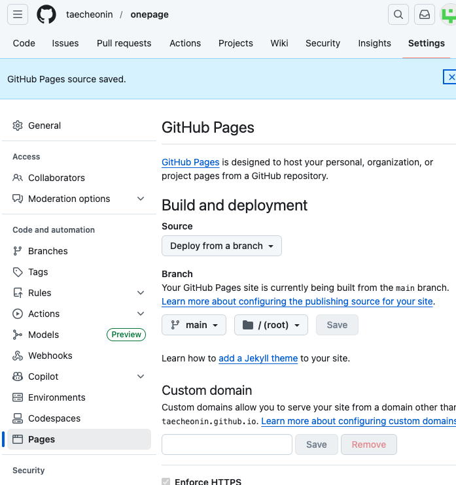Open 'Learn more about configuring custom domains' link
This screenshot has height=485, width=456.
(x=359, y=421)
